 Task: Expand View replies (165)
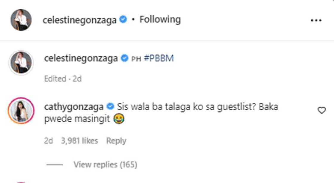click(105, 164)
